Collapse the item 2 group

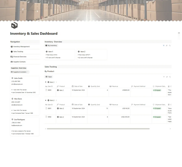[46, 100]
